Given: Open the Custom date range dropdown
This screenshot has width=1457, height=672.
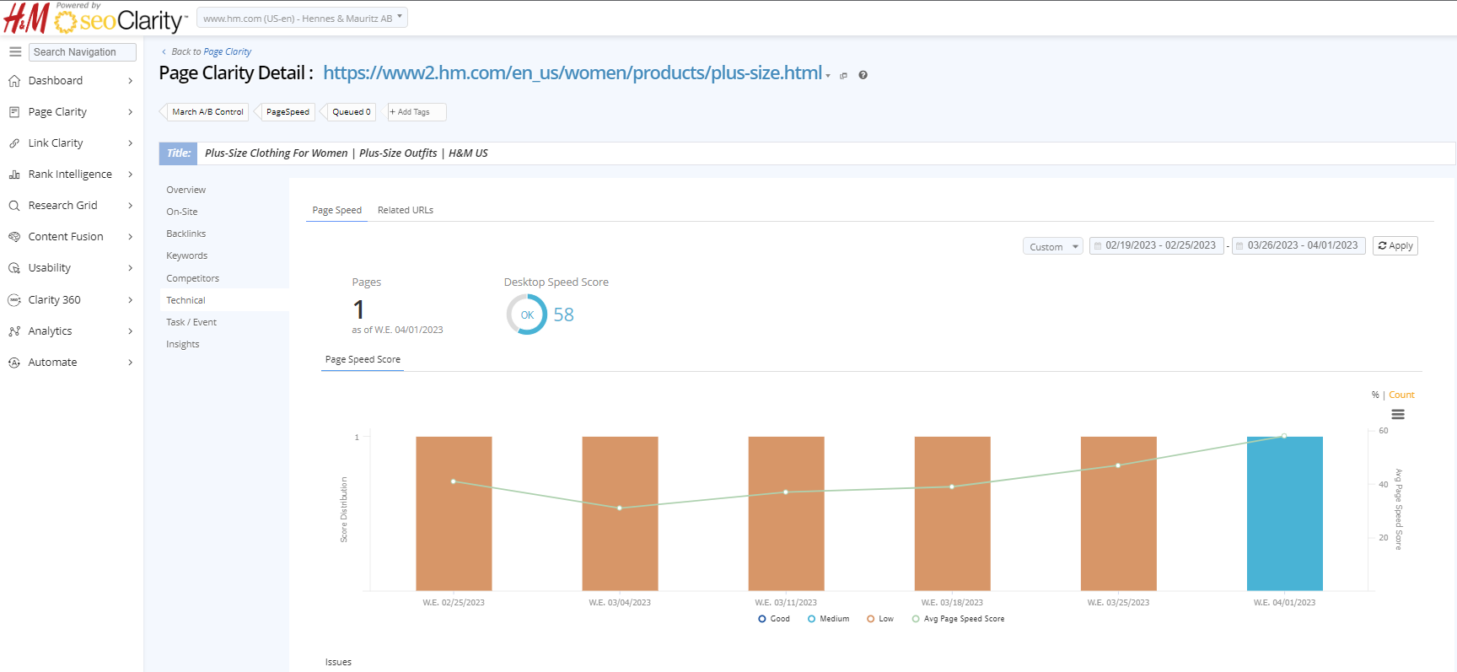Looking at the screenshot, I should coord(1052,246).
